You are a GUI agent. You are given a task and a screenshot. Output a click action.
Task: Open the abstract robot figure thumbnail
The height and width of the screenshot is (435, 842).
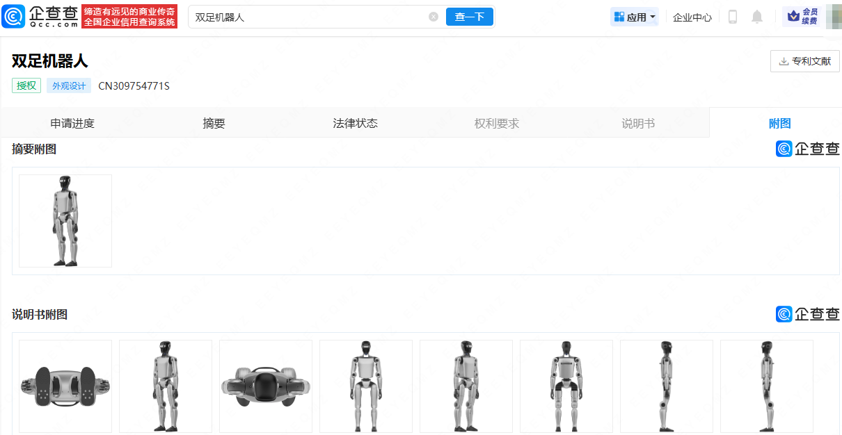[65, 221]
